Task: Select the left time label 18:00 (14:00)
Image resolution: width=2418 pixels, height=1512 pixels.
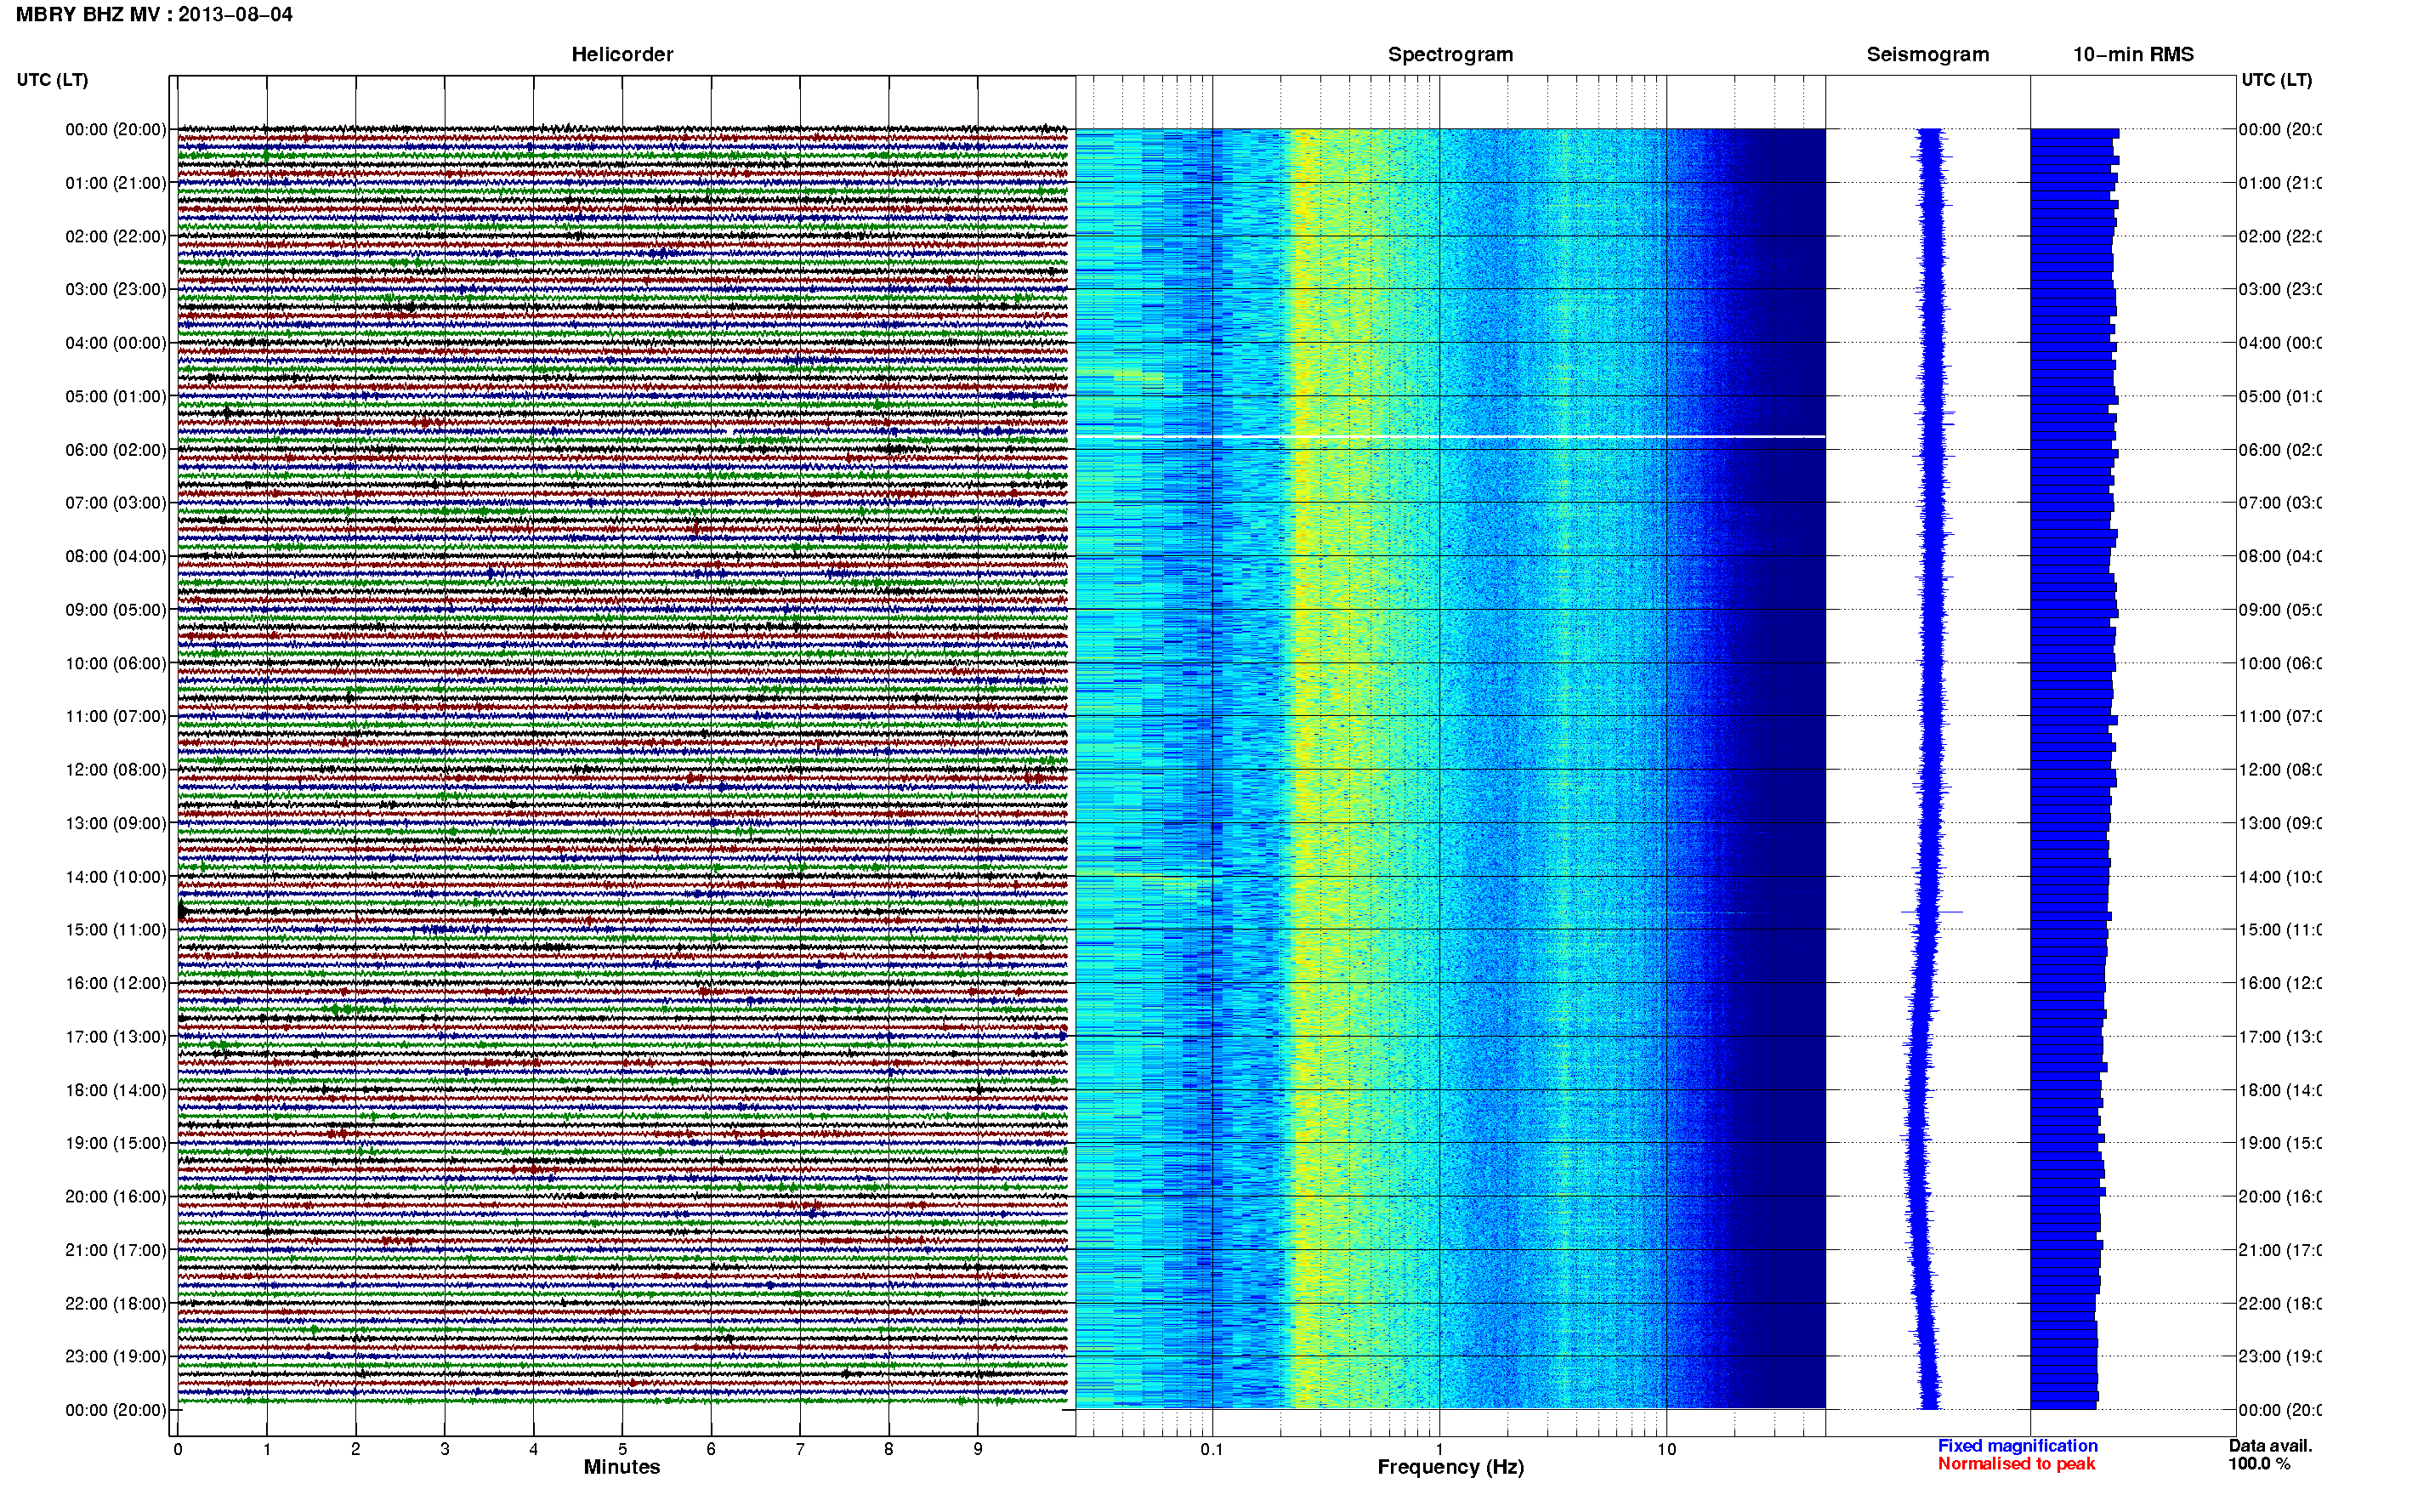Action: pos(116,1090)
